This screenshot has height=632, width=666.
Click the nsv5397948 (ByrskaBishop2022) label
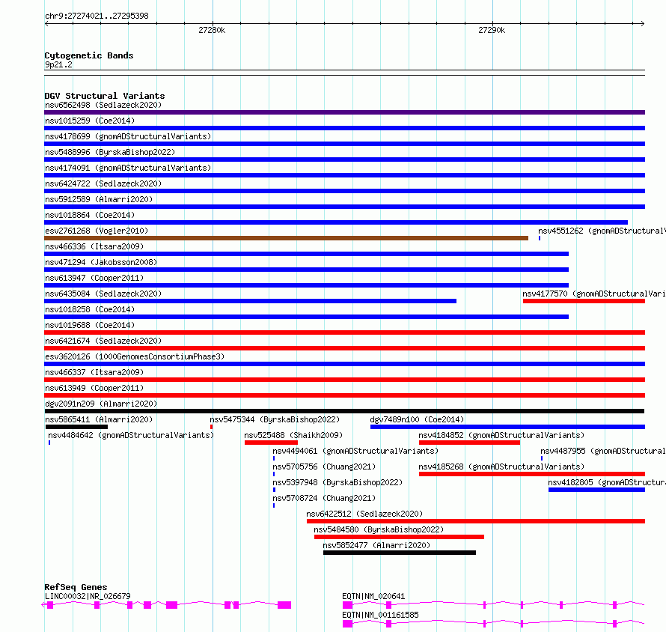tap(337, 482)
